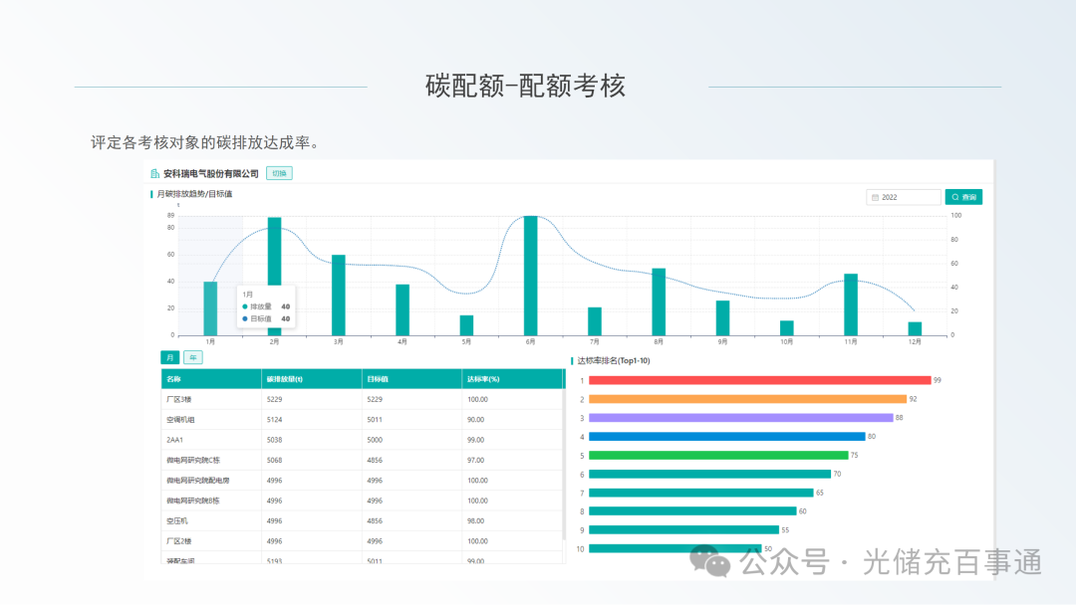
Task: Click the 达标率排名(Top1-10) title
Action: click(x=613, y=360)
